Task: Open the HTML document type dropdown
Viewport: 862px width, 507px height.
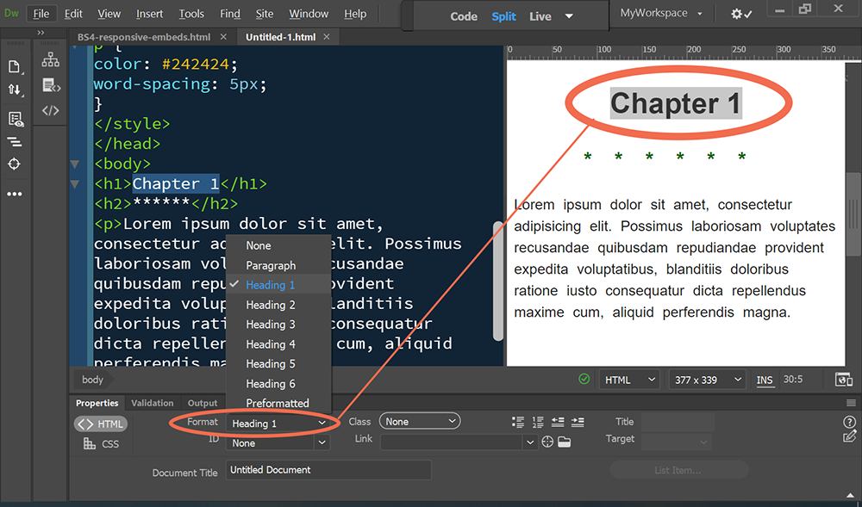Action: (628, 380)
